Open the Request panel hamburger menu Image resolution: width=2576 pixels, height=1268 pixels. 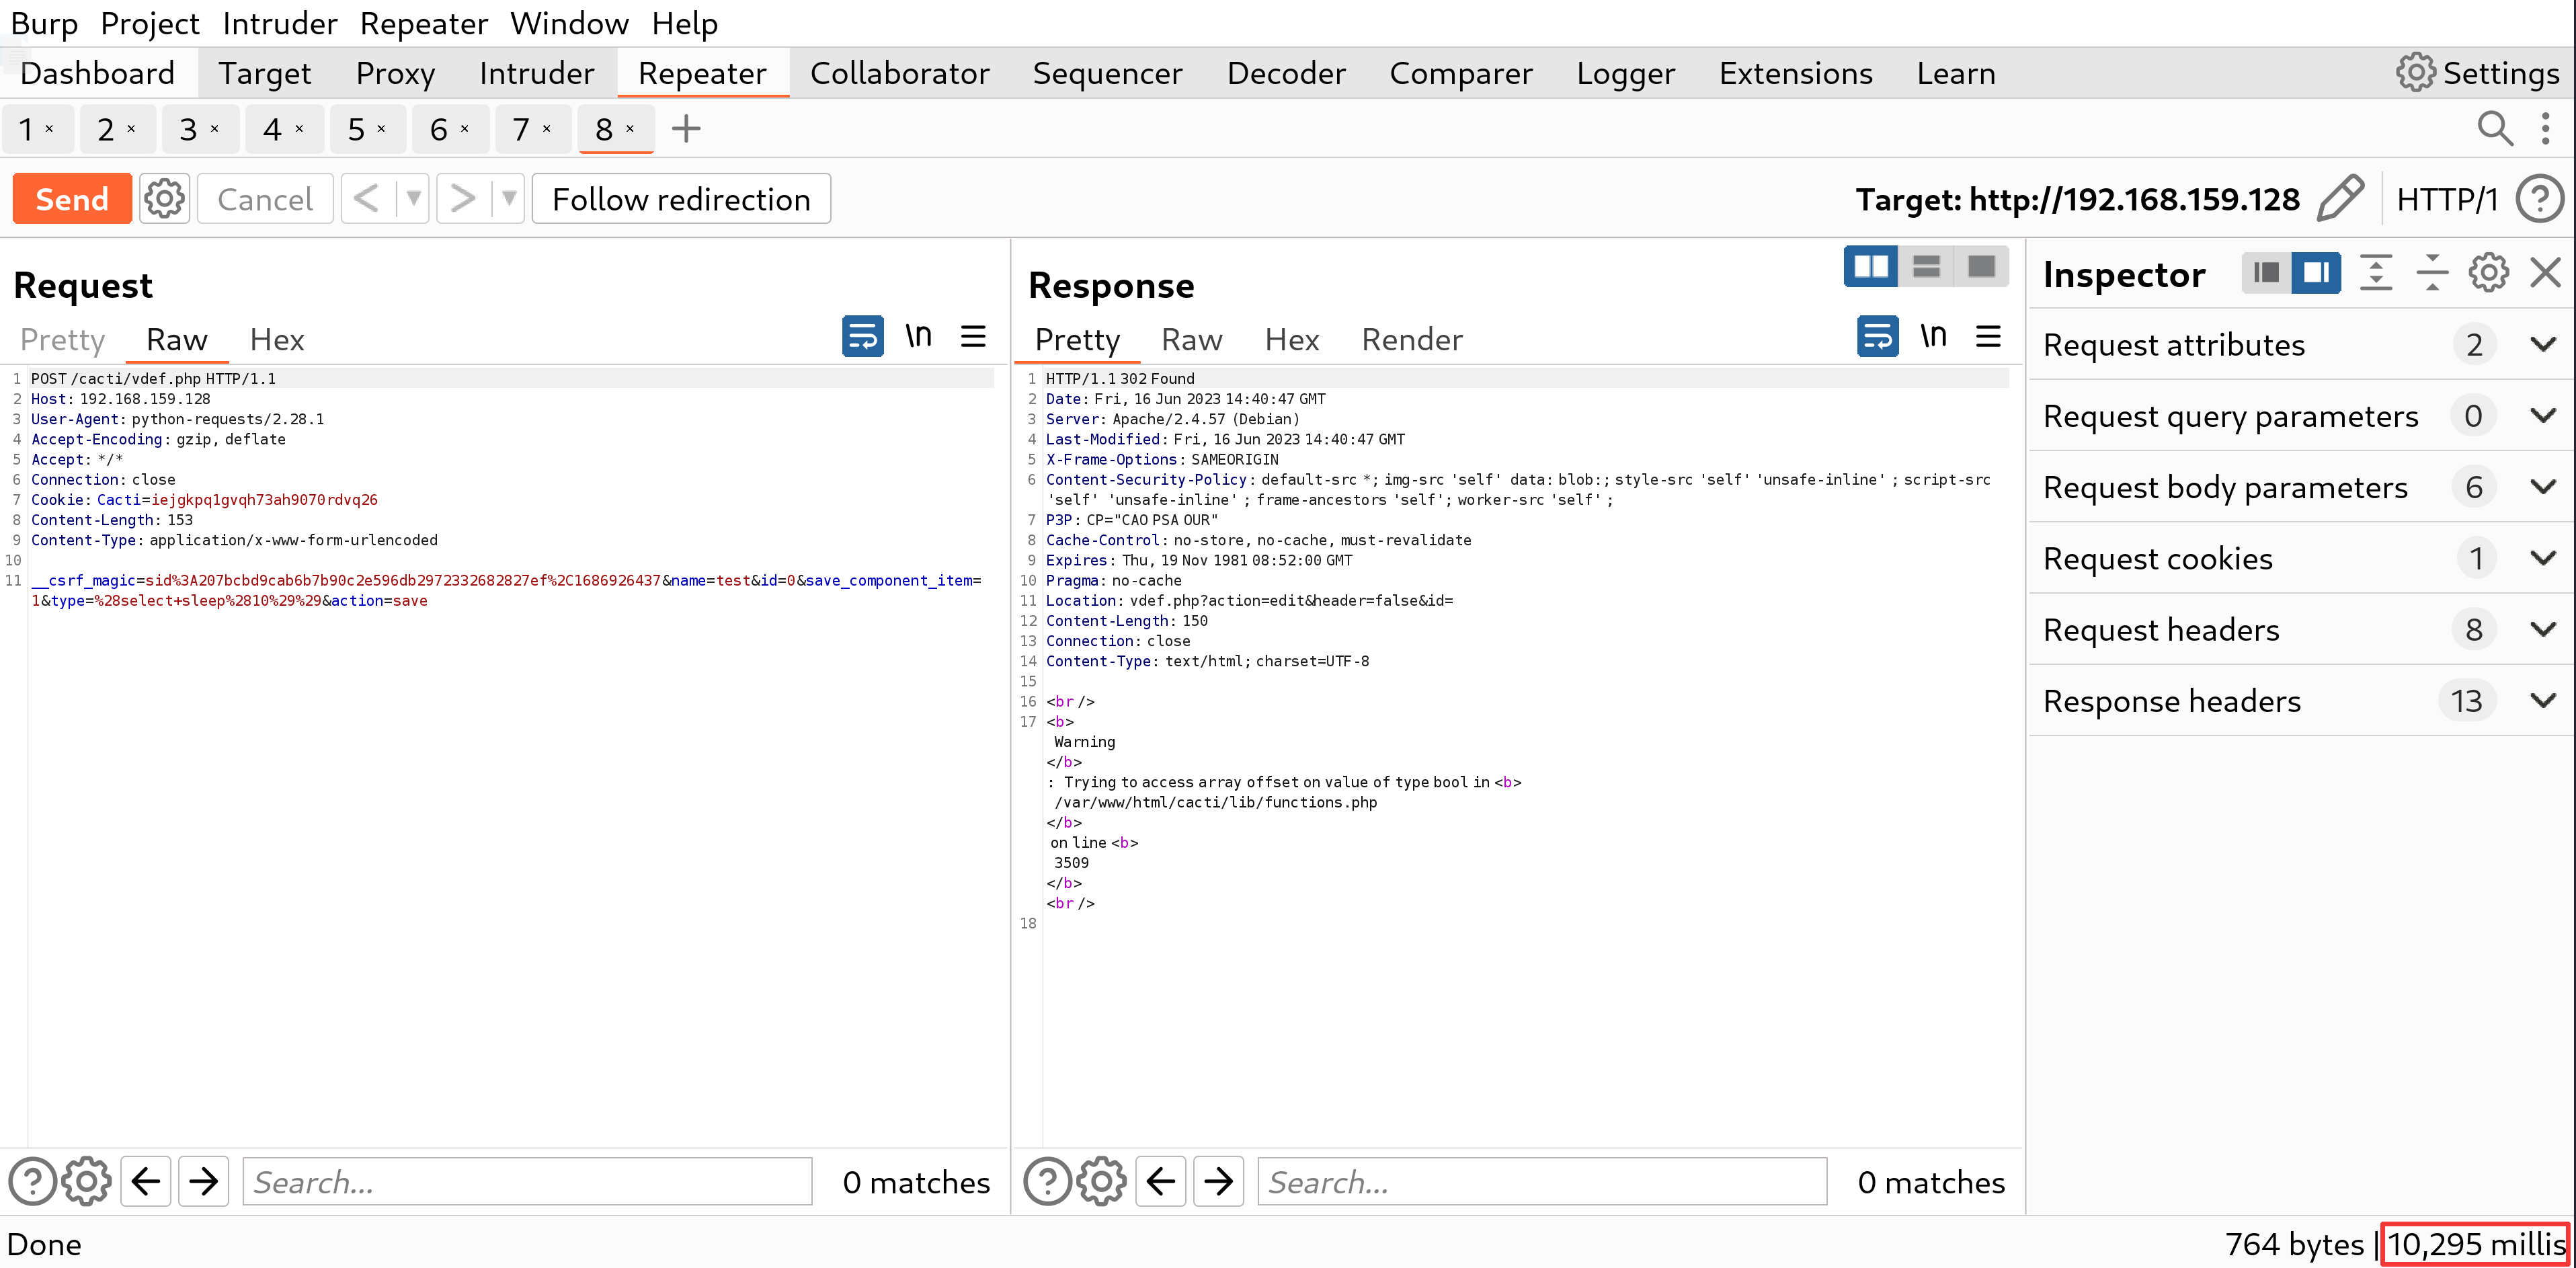[x=973, y=337]
